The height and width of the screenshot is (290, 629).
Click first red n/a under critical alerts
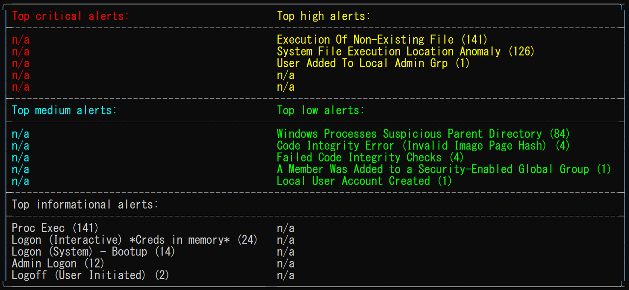[x=21, y=40]
